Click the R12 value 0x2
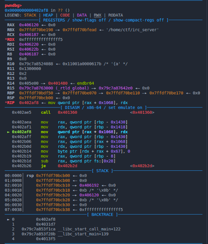This screenshot has width=208, height=244. coord(23,74)
